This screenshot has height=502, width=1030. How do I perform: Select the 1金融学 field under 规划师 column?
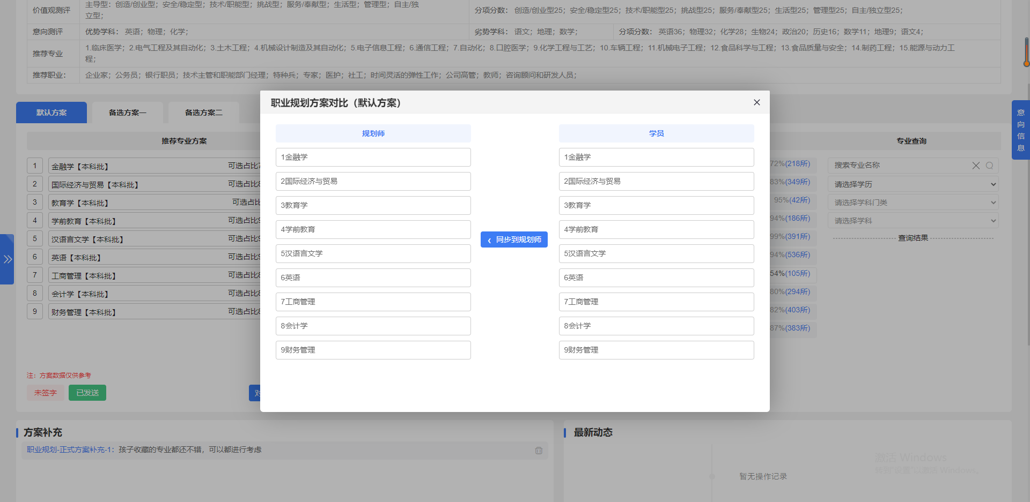(373, 157)
